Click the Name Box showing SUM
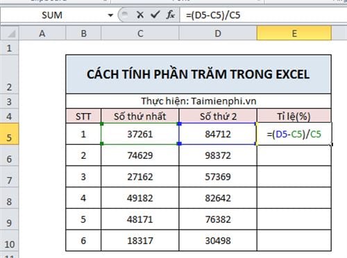The image size is (347, 258). click(52, 15)
